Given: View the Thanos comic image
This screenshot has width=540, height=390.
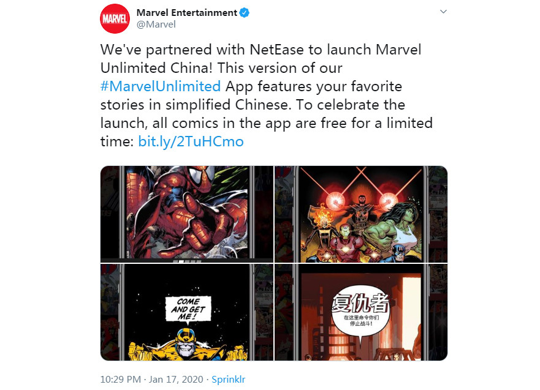Looking at the screenshot, I should tap(187, 312).
